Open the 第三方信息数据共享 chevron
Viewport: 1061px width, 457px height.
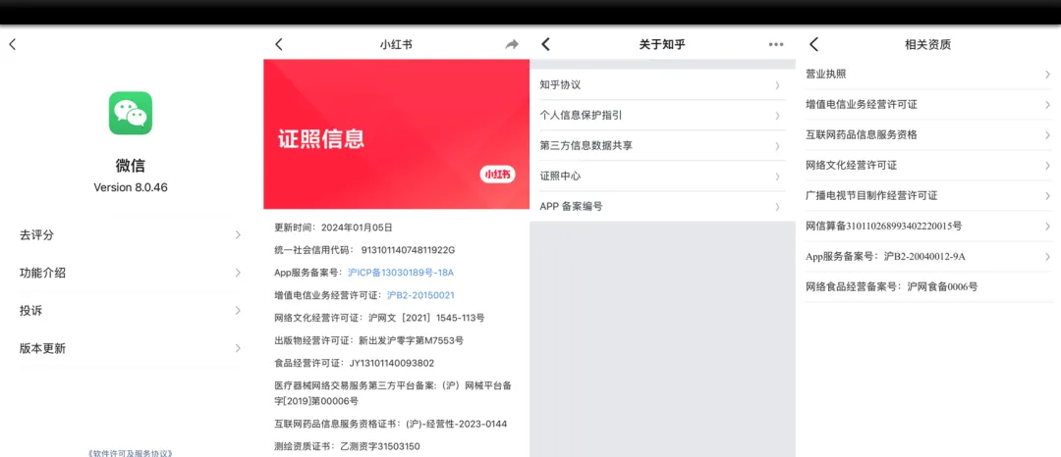(x=777, y=146)
